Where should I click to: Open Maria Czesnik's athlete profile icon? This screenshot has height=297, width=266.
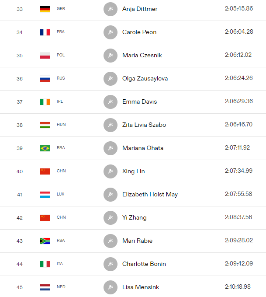pos(111,56)
